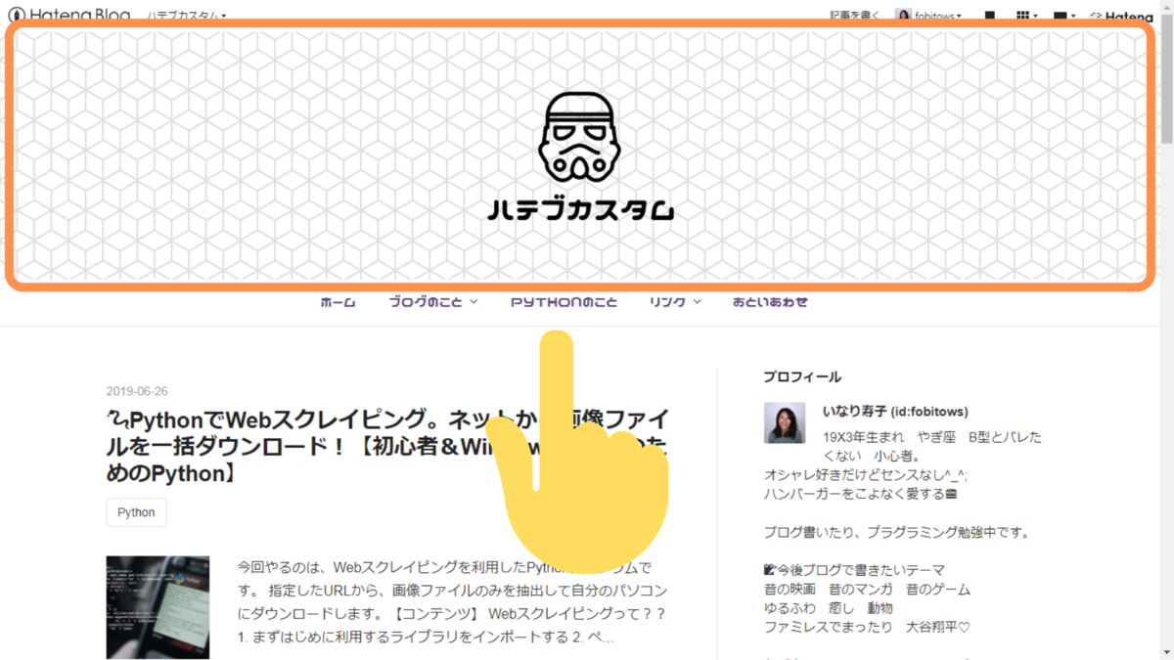Open the ホーム navigation item
The height and width of the screenshot is (660, 1174).
tap(338, 302)
